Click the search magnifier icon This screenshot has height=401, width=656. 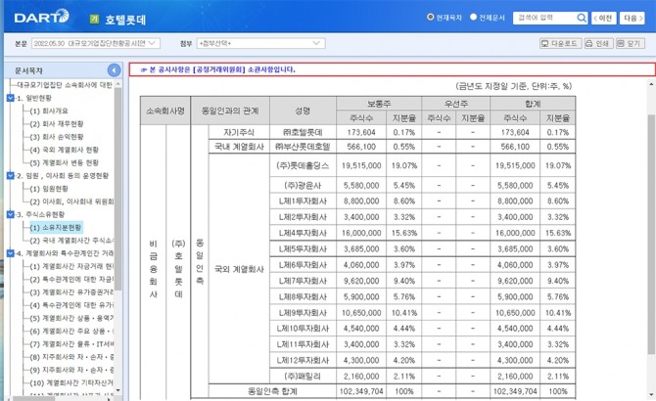(x=582, y=18)
